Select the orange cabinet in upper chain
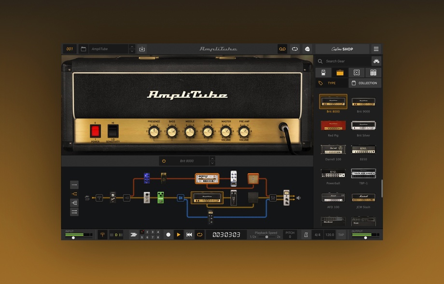This screenshot has height=284, width=444. (x=253, y=179)
